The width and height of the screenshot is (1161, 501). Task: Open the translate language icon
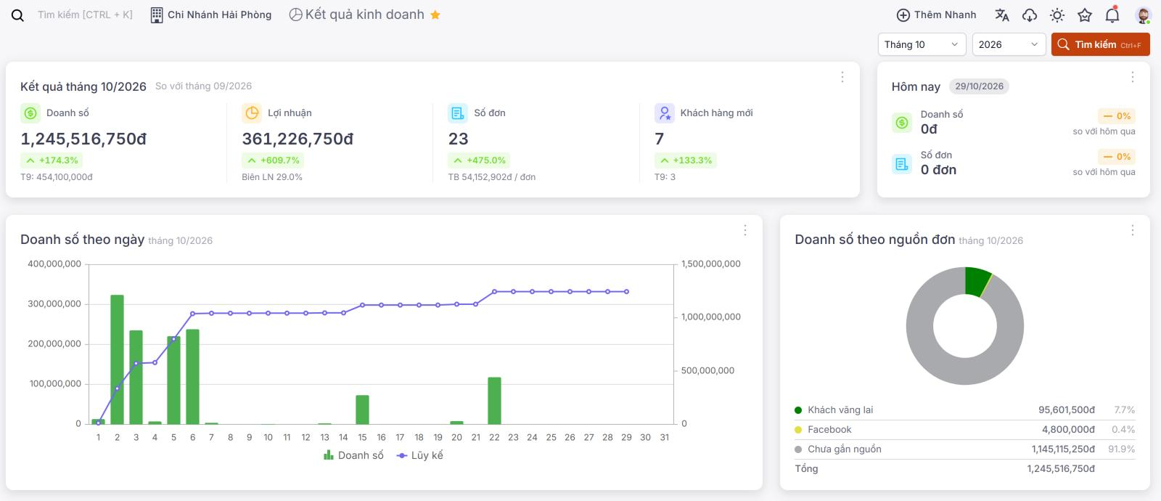tap(1002, 15)
